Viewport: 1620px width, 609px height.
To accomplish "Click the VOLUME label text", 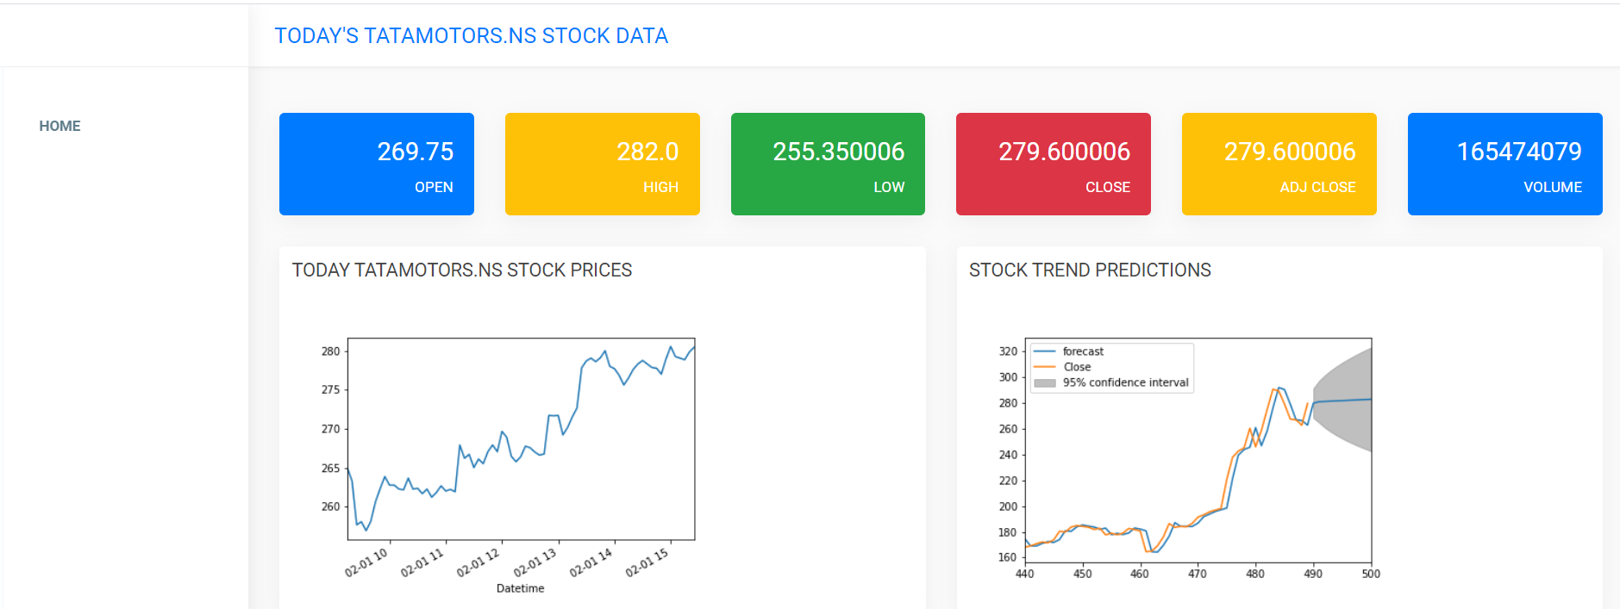I will point(1553,187).
